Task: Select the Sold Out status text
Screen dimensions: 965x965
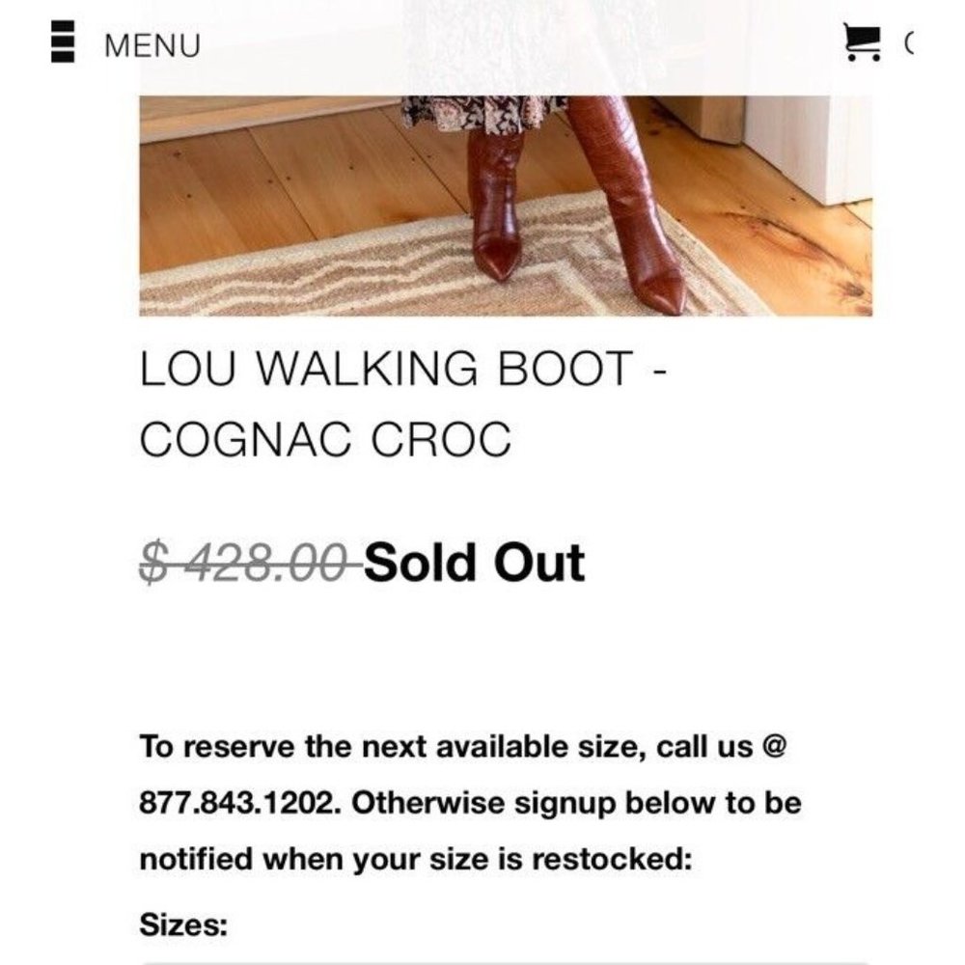Action: click(x=478, y=562)
